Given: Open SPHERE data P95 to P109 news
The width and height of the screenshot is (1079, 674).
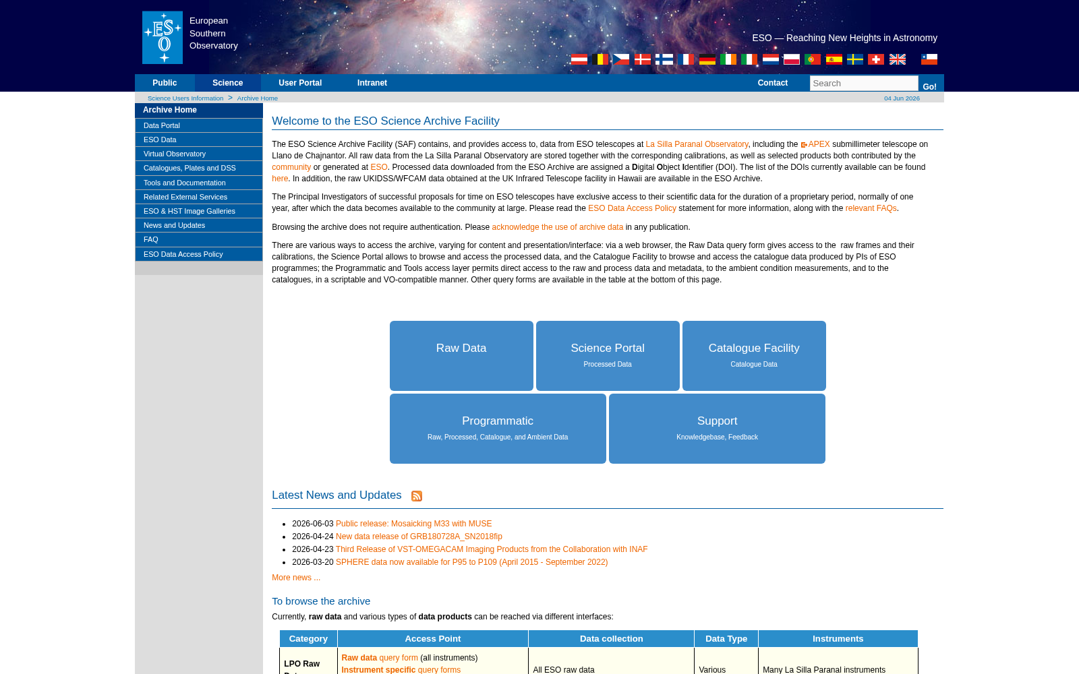Looking at the screenshot, I should click(x=472, y=562).
